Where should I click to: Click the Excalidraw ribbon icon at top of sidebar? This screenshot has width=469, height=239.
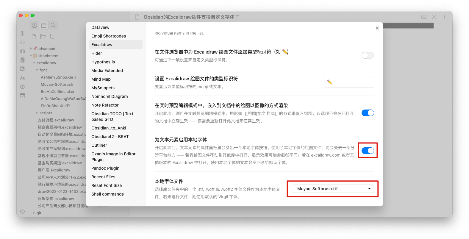pos(22,33)
